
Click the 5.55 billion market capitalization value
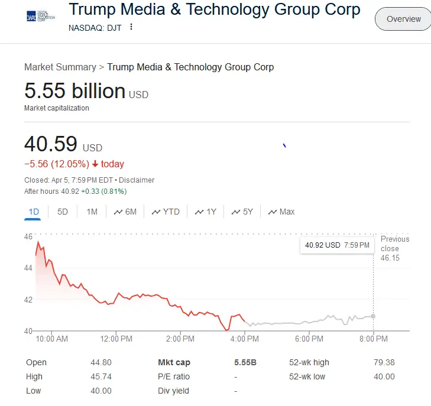[74, 91]
